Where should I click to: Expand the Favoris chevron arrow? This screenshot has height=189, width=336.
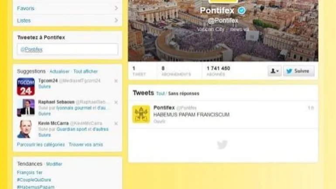click(x=116, y=8)
